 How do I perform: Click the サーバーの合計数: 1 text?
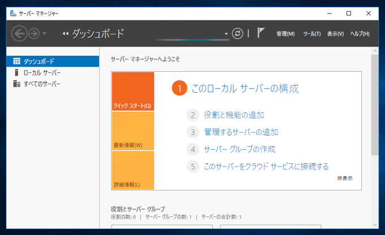coord(221,217)
